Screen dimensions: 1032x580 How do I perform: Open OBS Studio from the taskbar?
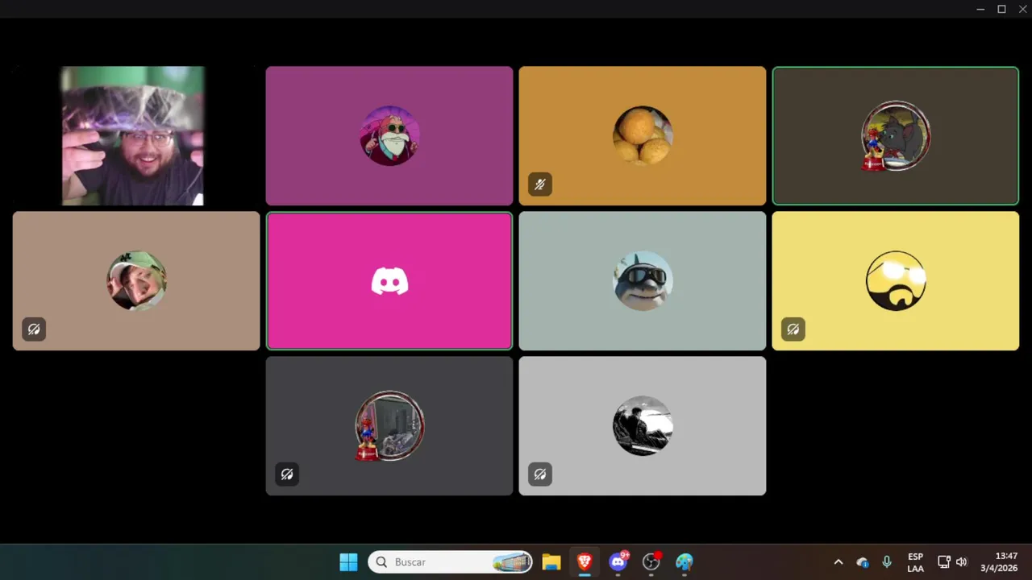click(651, 562)
